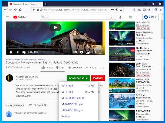Reload the page with the refresh icon
165x123 pixels.
(x=15, y=10)
